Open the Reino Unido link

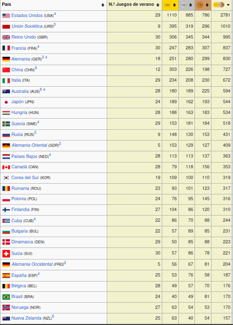click(x=24, y=37)
